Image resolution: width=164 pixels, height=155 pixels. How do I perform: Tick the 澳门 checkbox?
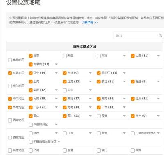(99, 150)
